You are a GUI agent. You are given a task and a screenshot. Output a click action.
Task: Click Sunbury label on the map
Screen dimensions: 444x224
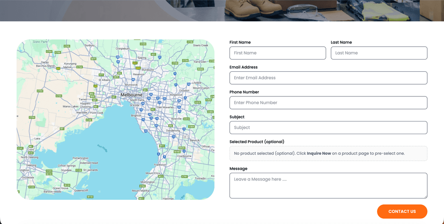pyautogui.click(x=90, y=45)
